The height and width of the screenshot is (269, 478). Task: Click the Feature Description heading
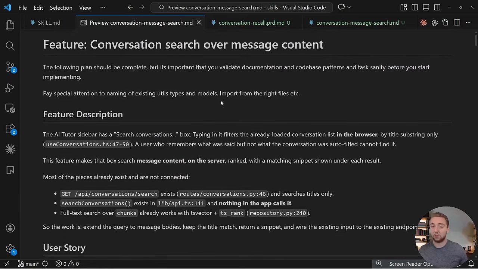click(x=83, y=114)
